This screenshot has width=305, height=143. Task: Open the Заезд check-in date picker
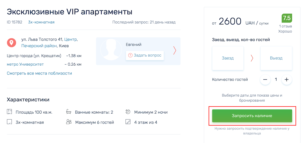click(x=228, y=58)
